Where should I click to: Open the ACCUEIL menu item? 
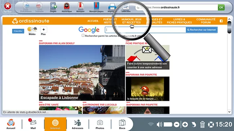point(93,21)
